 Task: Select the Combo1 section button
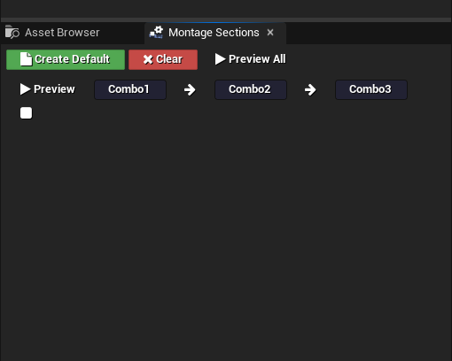coord(130,89)
